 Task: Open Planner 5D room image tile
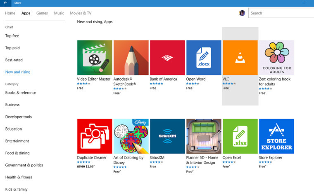coord(204,136)
